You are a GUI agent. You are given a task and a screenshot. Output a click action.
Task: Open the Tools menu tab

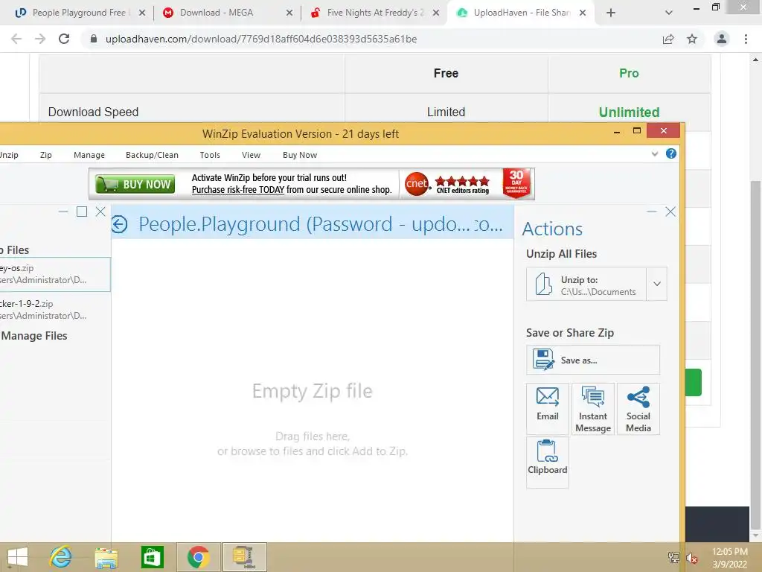(210, 155)
